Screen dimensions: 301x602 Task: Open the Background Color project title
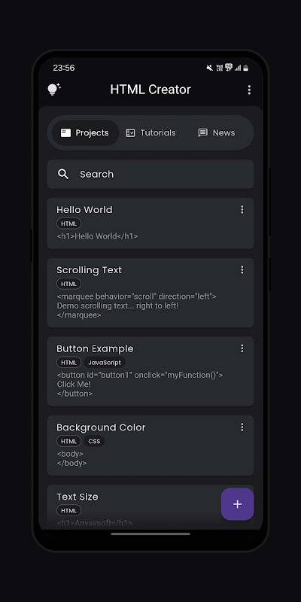[101, 427]
